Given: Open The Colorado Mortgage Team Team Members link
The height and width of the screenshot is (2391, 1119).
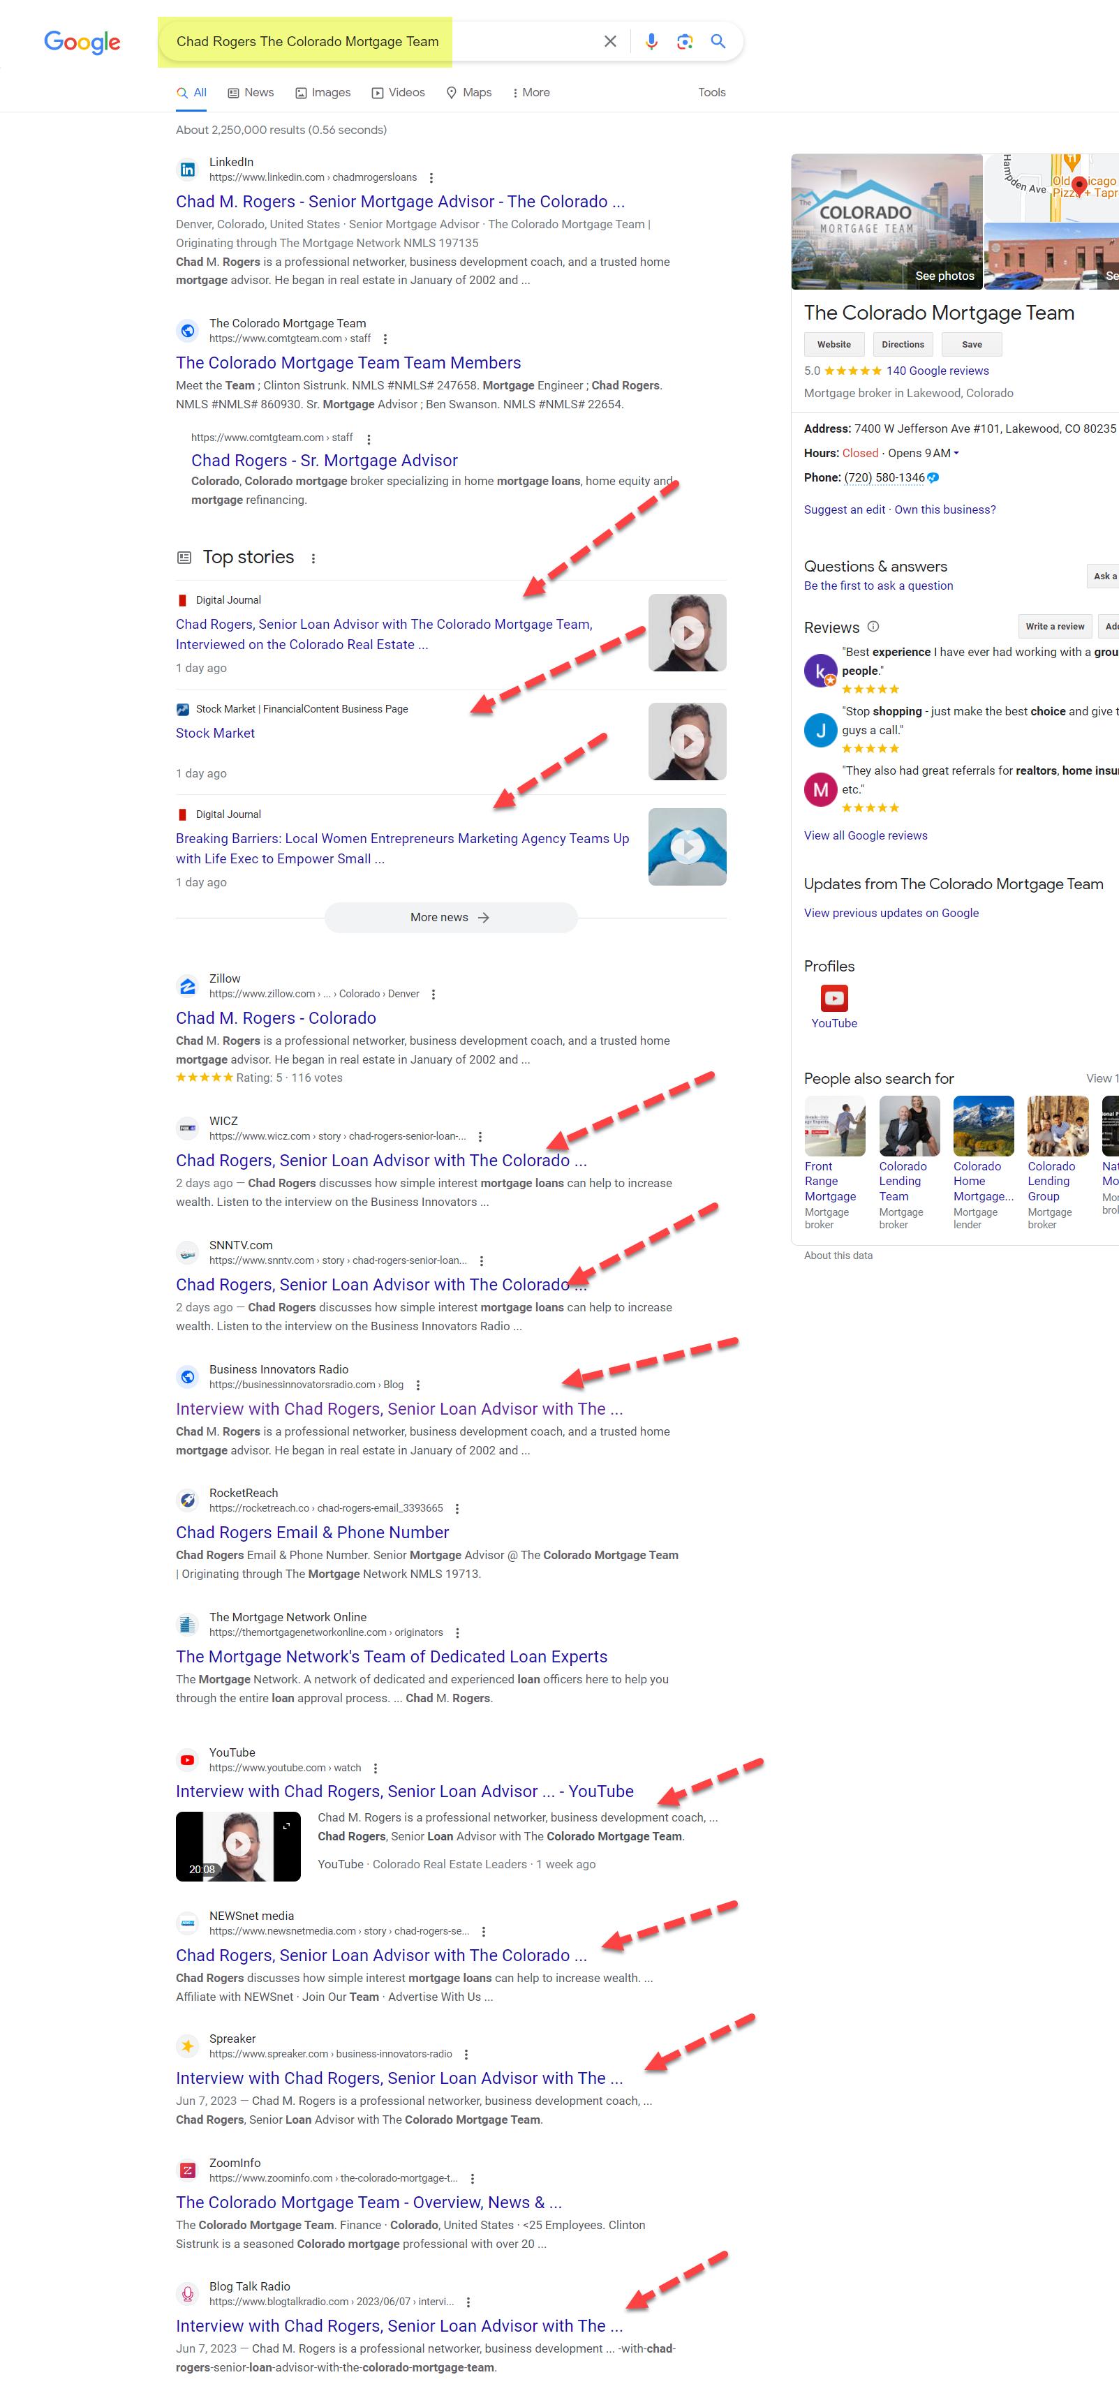Looking at the screenshot, I should click(x=348, y=364).
